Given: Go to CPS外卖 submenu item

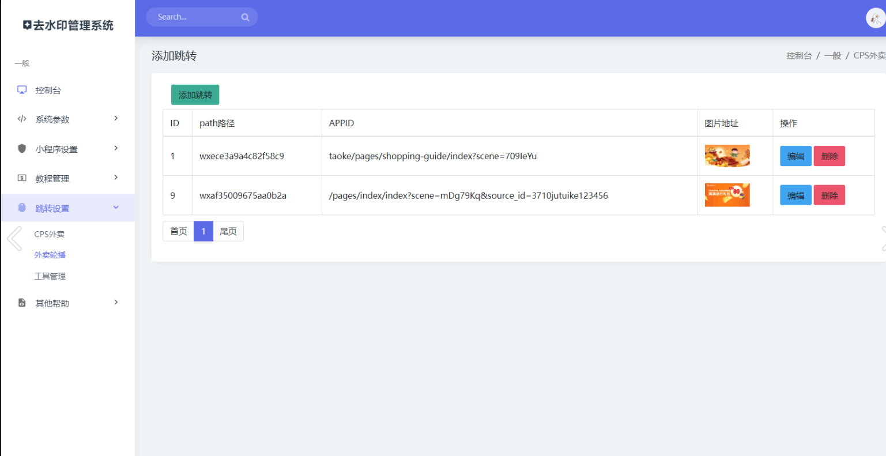Looking at the screenshot, I should tap(49, 234).
